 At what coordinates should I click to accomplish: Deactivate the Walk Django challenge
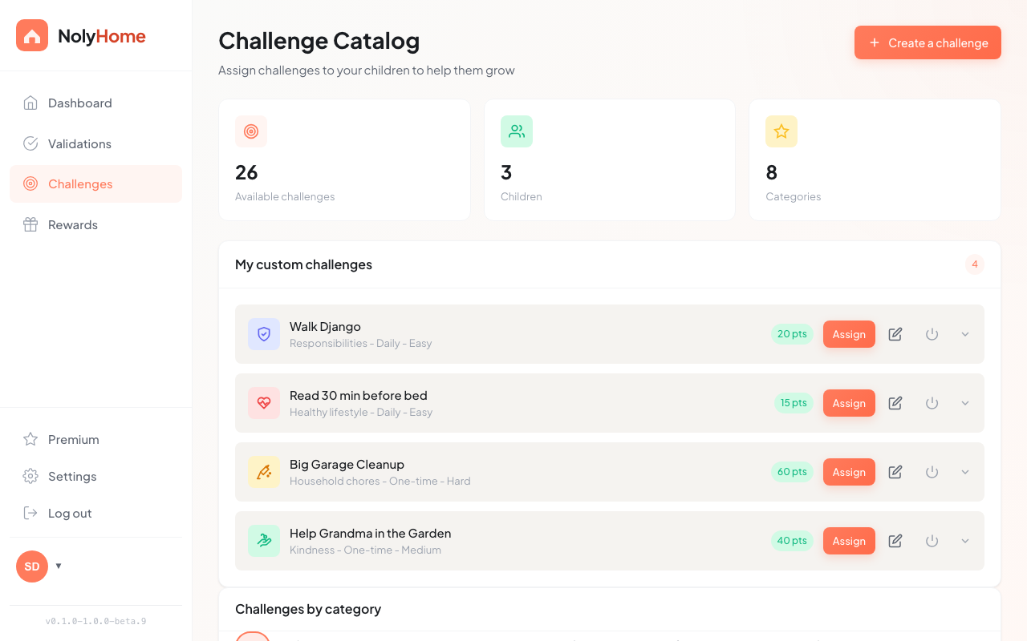[932, 334]
